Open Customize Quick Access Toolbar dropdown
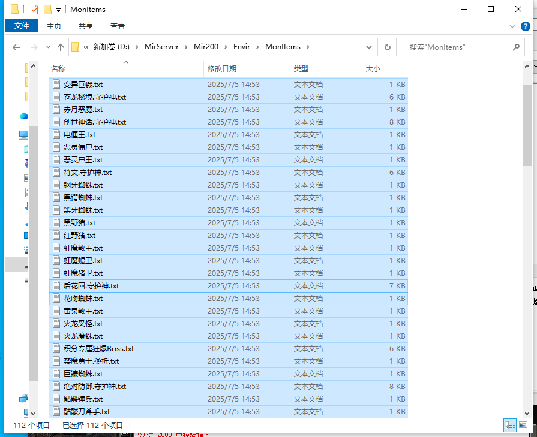Viewport: 537px width, 437px height. [59, 10]
